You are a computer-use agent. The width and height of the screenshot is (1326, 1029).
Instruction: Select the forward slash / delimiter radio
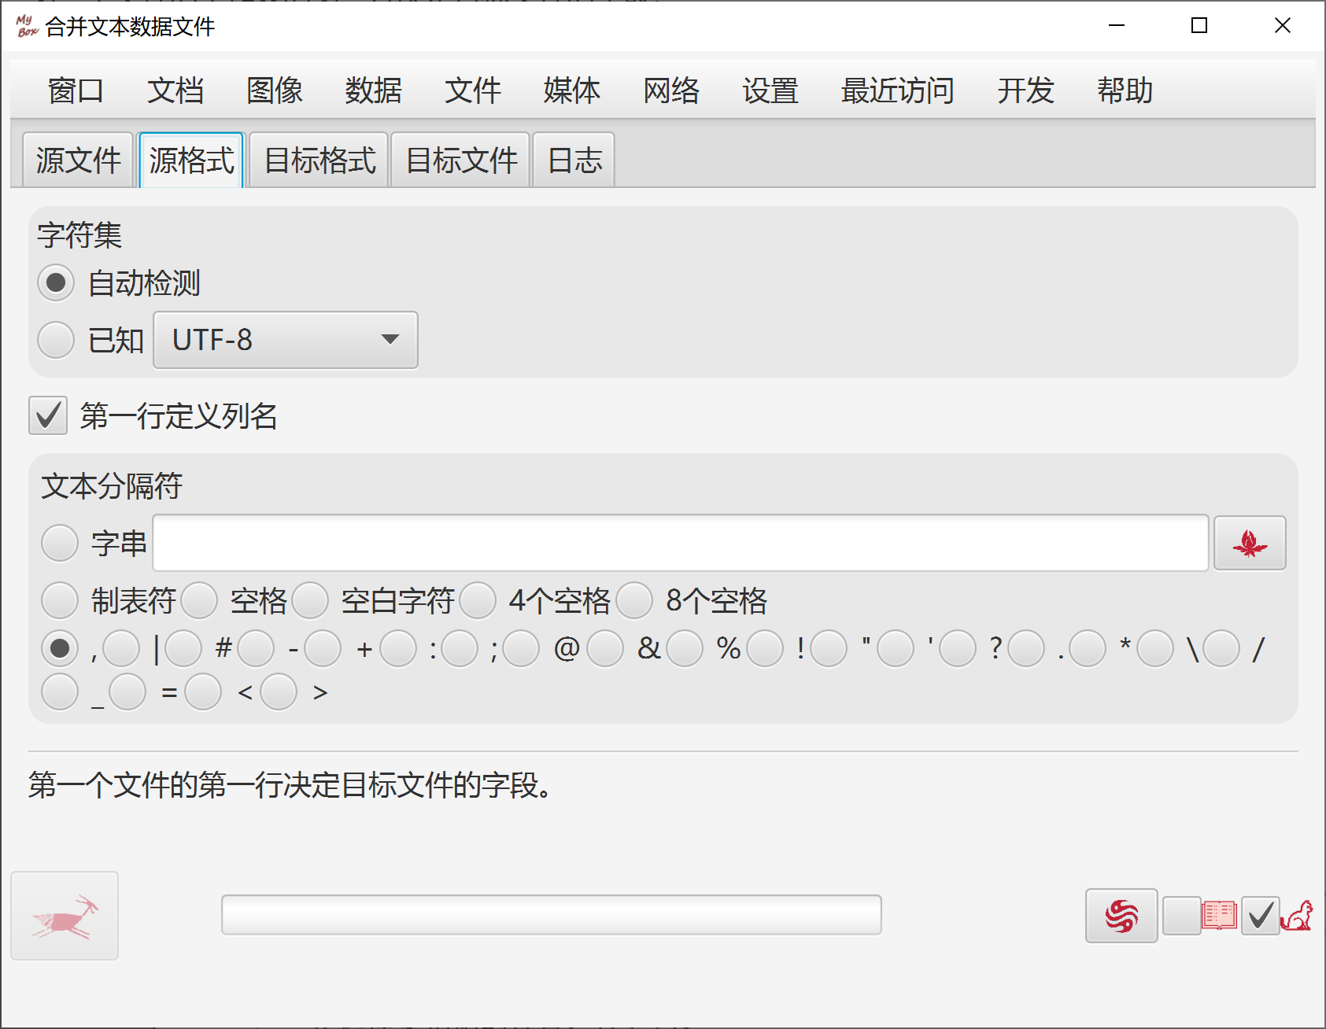coord(1221,648)
